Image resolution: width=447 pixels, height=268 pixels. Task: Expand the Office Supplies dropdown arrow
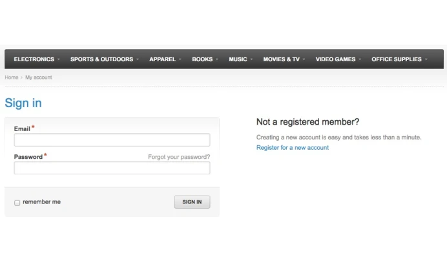(x=427, y=59)
